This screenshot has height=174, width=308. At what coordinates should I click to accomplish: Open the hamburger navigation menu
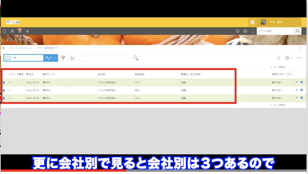[x=4, y=31]
